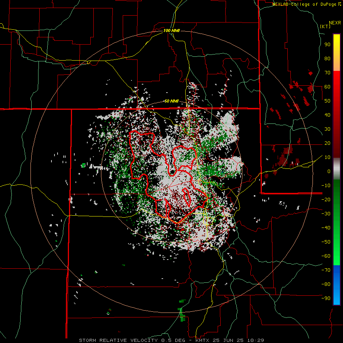Click the -80 scale value

pyautogui.click(x=326, y=284)
